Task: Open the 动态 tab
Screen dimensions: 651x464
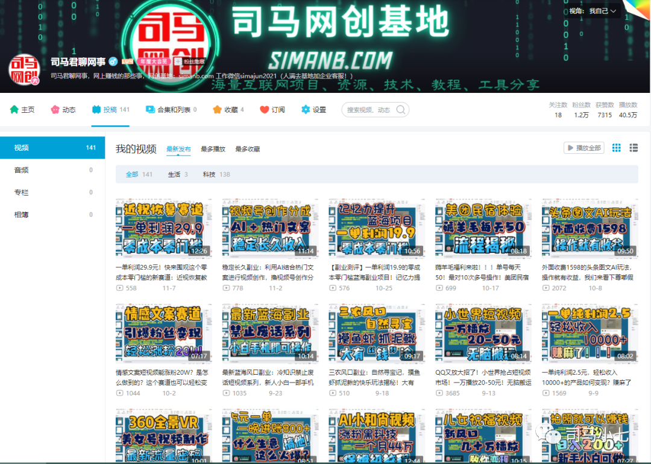Action: coord(63,110)
